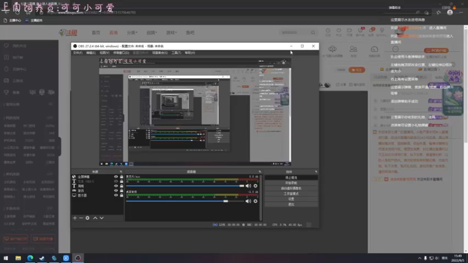
Task: Remove selected source with the minus icon
Action: coord(81,218)
